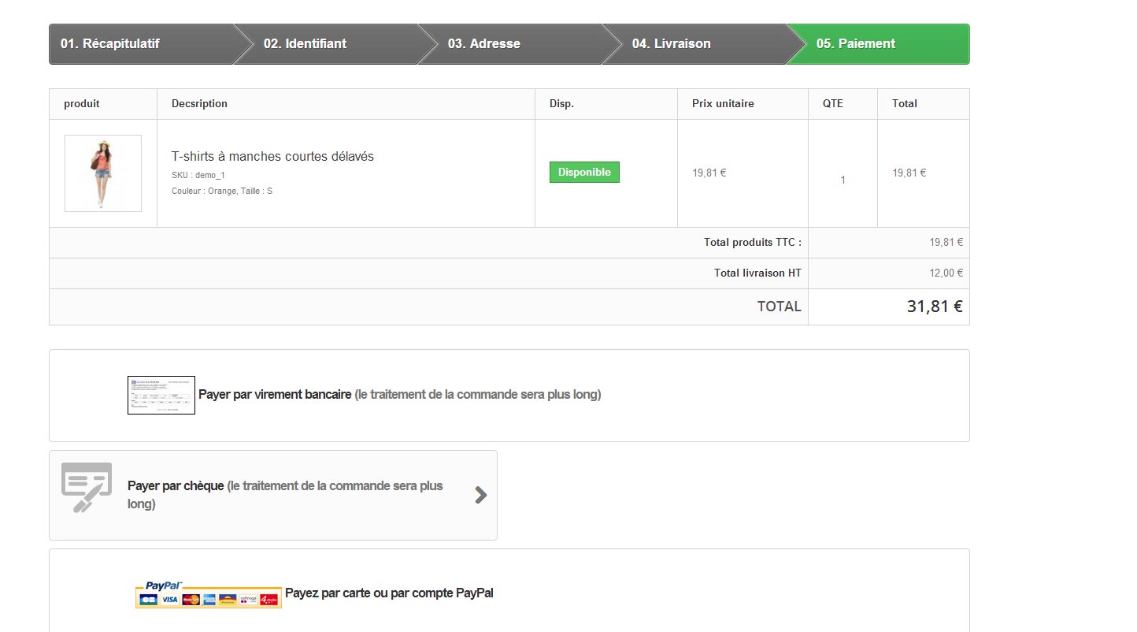Click the Prix unitaire column header

[723, 103]
